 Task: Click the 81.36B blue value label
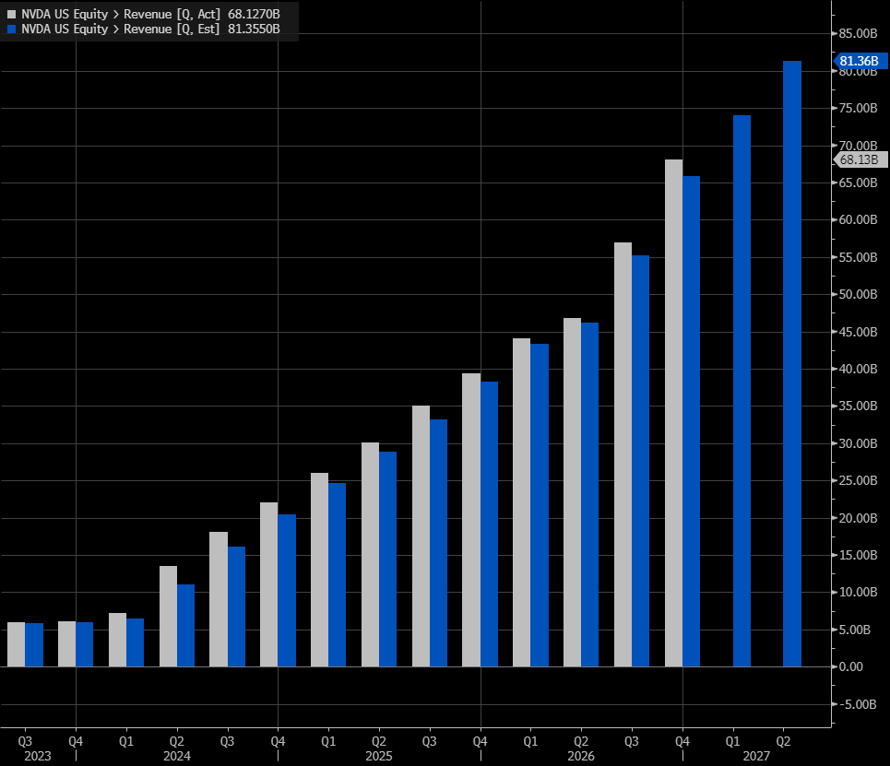click(860, 61)
